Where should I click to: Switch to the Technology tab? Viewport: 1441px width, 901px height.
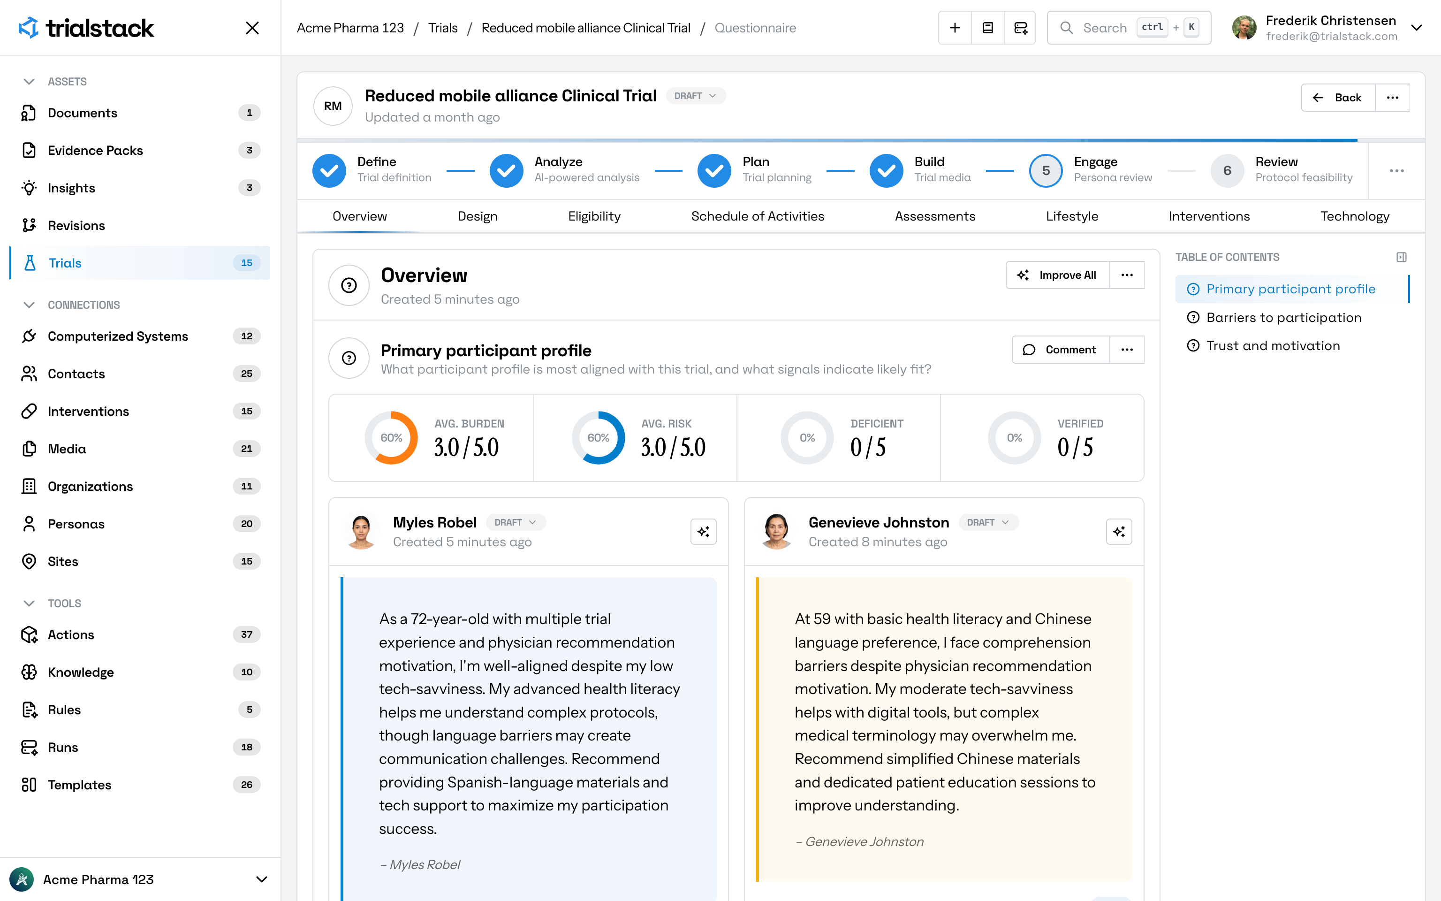tap(1355, 216)
